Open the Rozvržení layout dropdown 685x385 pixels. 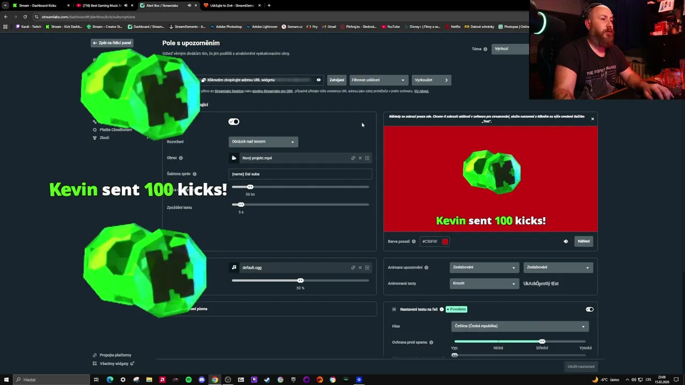263,142
